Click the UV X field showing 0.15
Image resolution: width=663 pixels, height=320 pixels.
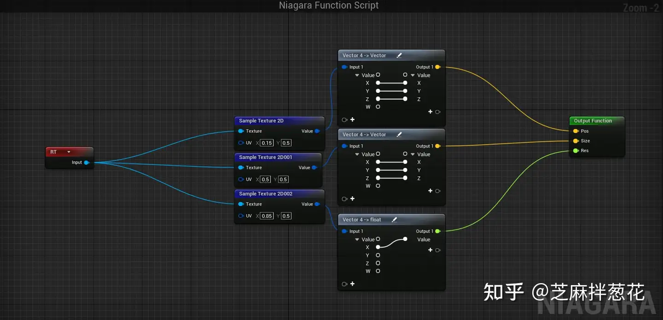coord(267,143)
